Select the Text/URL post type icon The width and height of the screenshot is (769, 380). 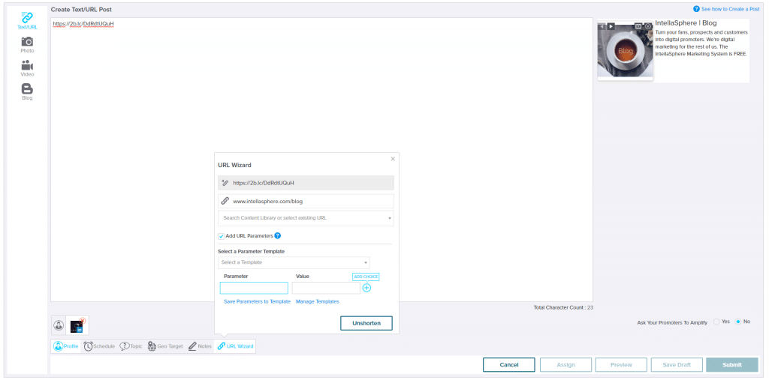tap(27, 18)
